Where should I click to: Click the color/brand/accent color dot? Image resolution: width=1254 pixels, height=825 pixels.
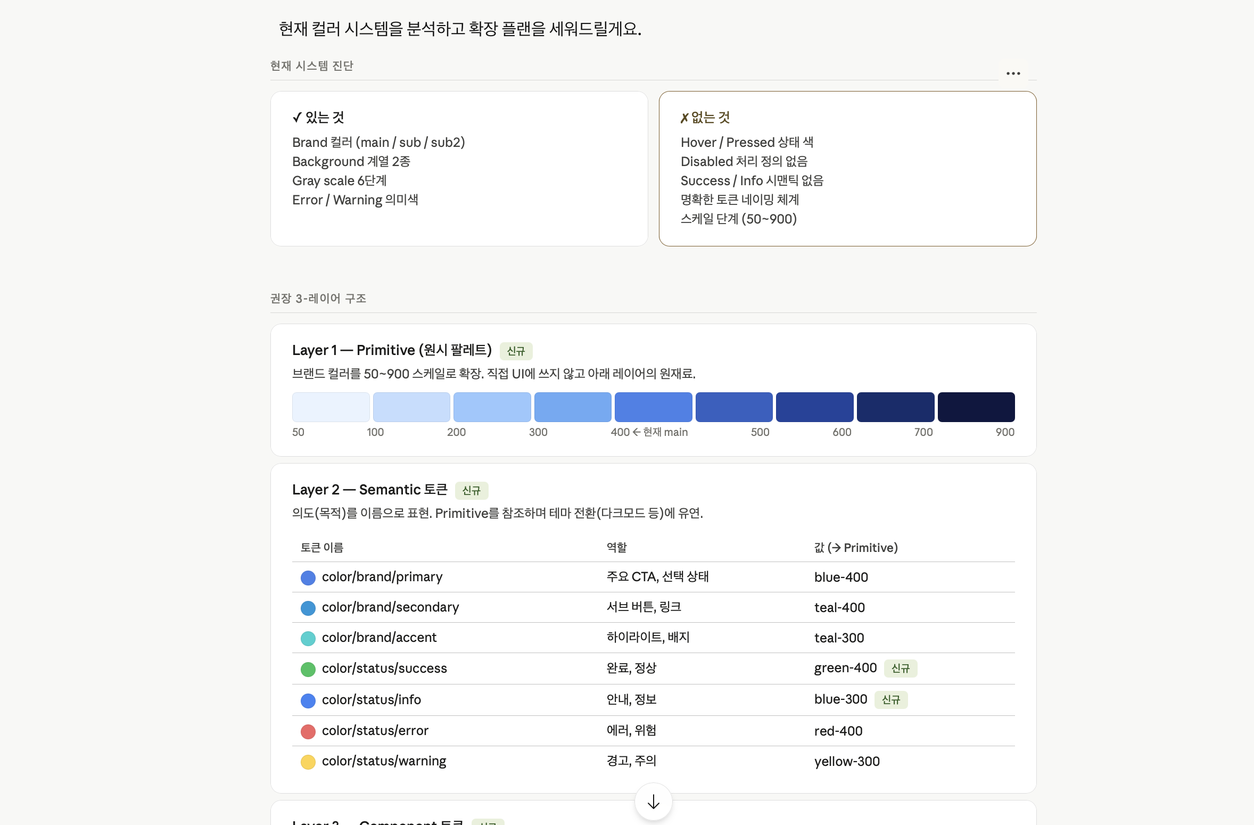click(308, 638)
